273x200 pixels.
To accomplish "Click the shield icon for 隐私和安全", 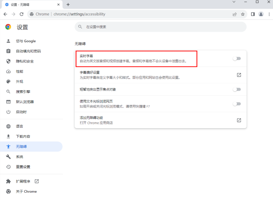I will tap(8, 61).
